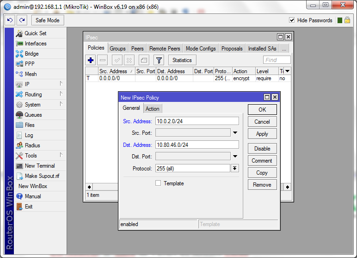Image resolution: width=357 pixels, height=258 pixels.
Task: Click the Remove button
Action: pos(262,185)
